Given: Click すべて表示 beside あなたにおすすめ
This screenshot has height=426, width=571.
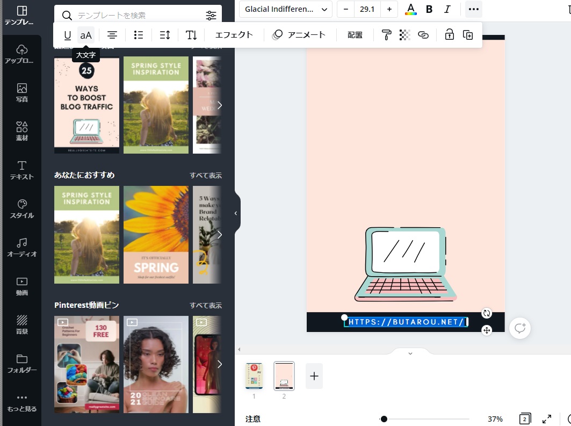Looking at the screenshot, I should coord(206,175).
